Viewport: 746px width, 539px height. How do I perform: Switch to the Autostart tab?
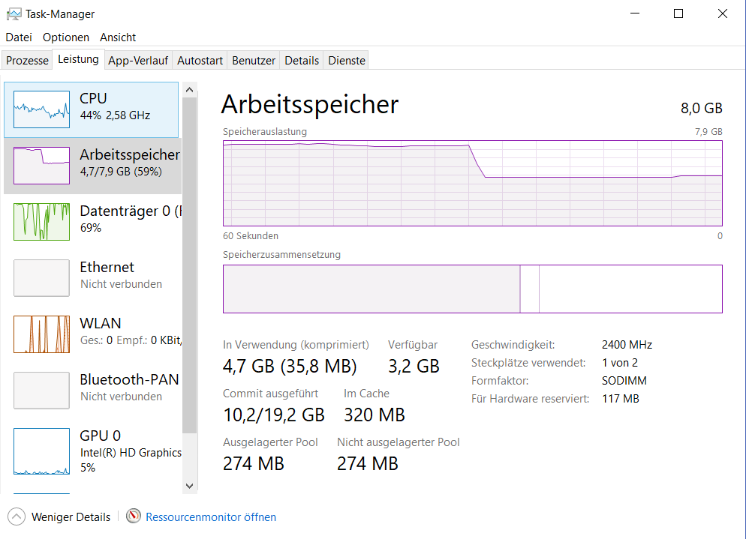pos(200,61)
